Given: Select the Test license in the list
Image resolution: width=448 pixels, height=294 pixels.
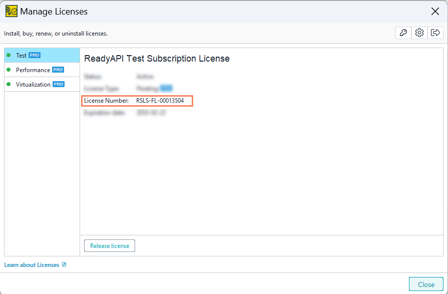Looking at the screenshot, I should [x=42, y=55].
